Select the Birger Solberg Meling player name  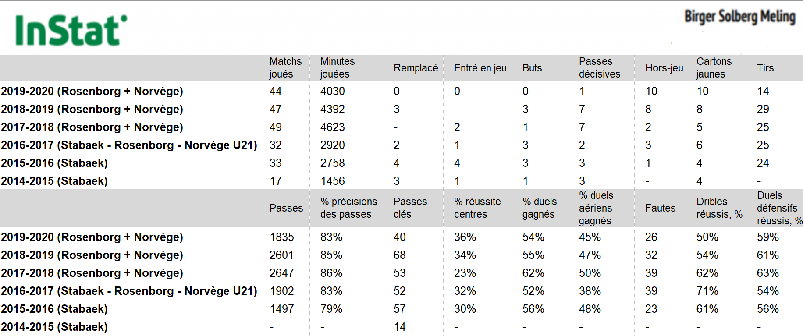[x=740, y=17]
